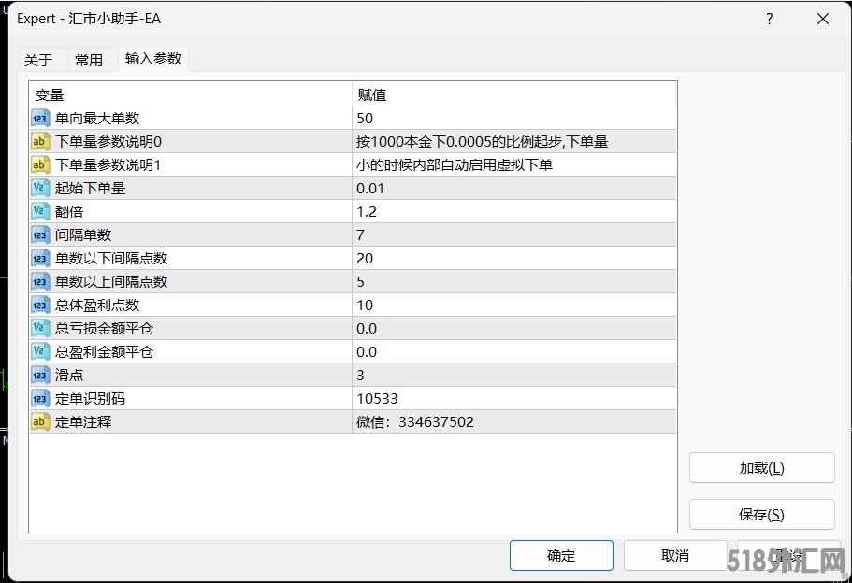Click the integer icon beside 滑点
Screen dimensions: 852x583
[x=40, y=376]
